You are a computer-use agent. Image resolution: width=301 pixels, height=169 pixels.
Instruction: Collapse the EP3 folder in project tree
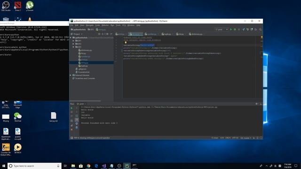click(73, 47)
